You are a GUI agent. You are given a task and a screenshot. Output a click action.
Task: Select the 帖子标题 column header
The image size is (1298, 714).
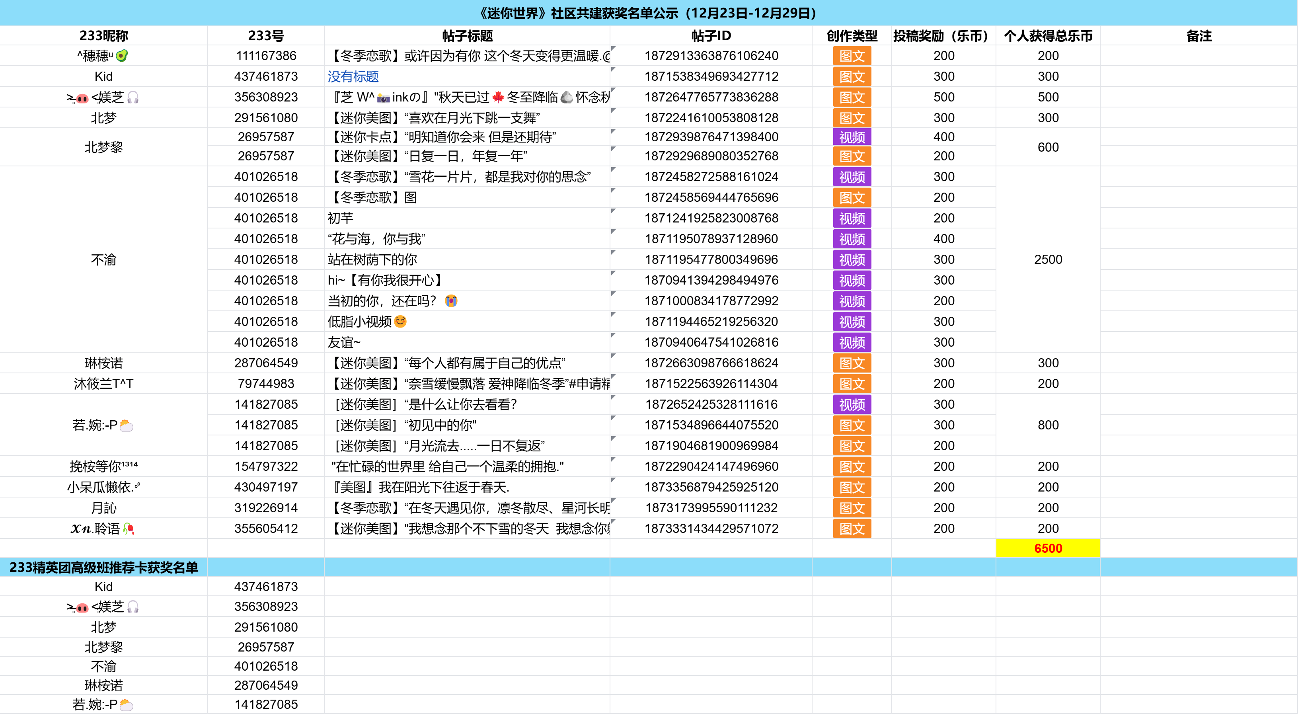pos(467,36)
